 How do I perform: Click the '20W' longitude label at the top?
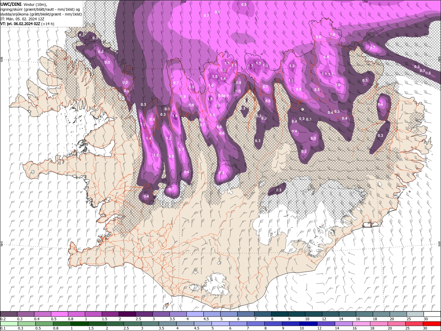(x=183, y=1)
